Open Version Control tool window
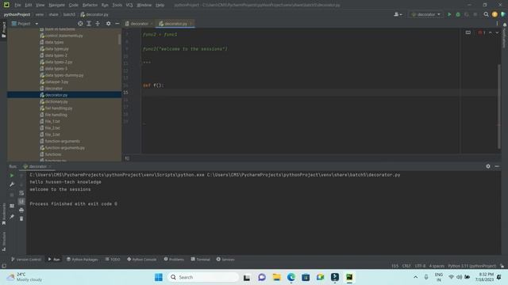Viewport: 508px width, 285px height. [x=26, y=260]
